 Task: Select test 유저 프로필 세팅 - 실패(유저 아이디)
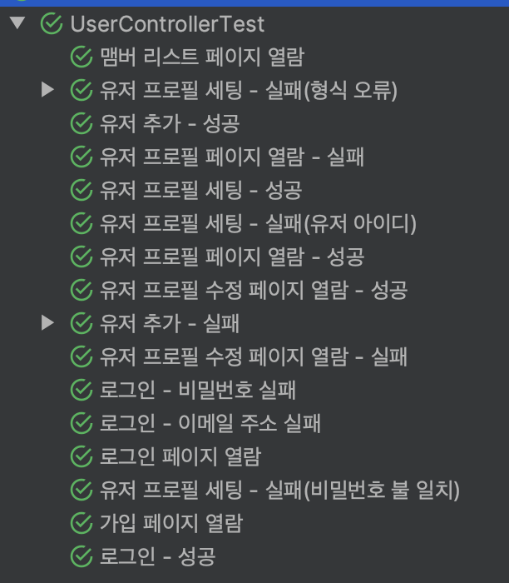259,223
